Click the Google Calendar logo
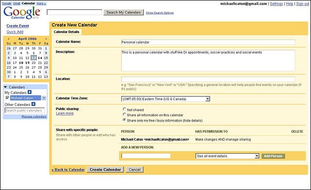The width and height of the screenshot is (311, 190). point(22,13)
